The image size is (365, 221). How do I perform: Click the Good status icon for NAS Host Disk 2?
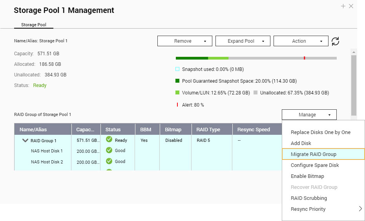coord(109,161)
